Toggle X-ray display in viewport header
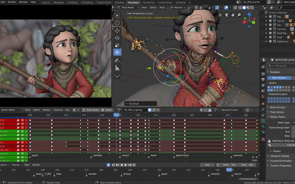The width and height of the screenshot is (295, 184). 235,8
